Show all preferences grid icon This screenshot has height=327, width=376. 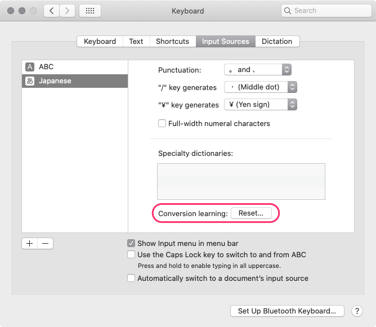pos(90,11)
